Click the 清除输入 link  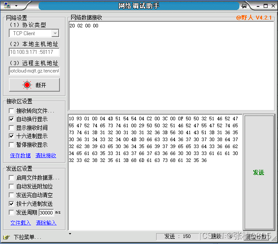[46, 223]
